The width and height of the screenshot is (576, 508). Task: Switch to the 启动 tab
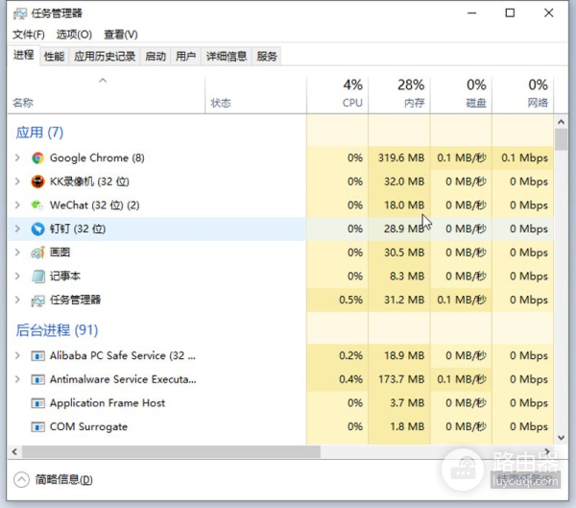(x=156, y=57)
